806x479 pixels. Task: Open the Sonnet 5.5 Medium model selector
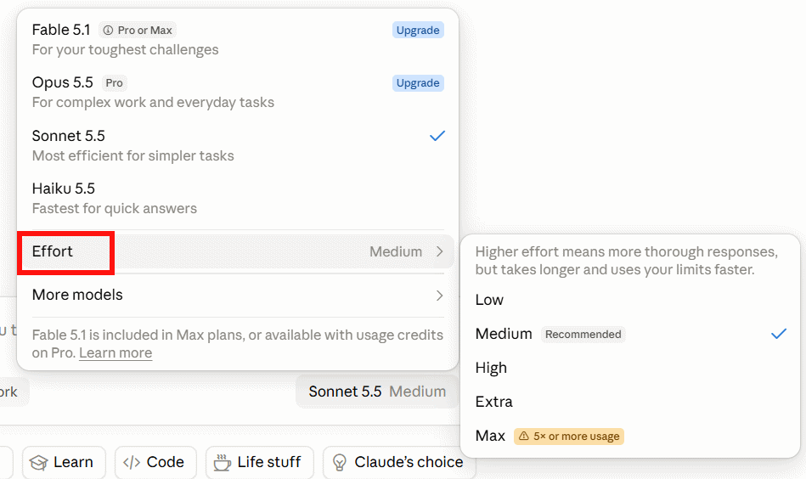tap(377, 392)
